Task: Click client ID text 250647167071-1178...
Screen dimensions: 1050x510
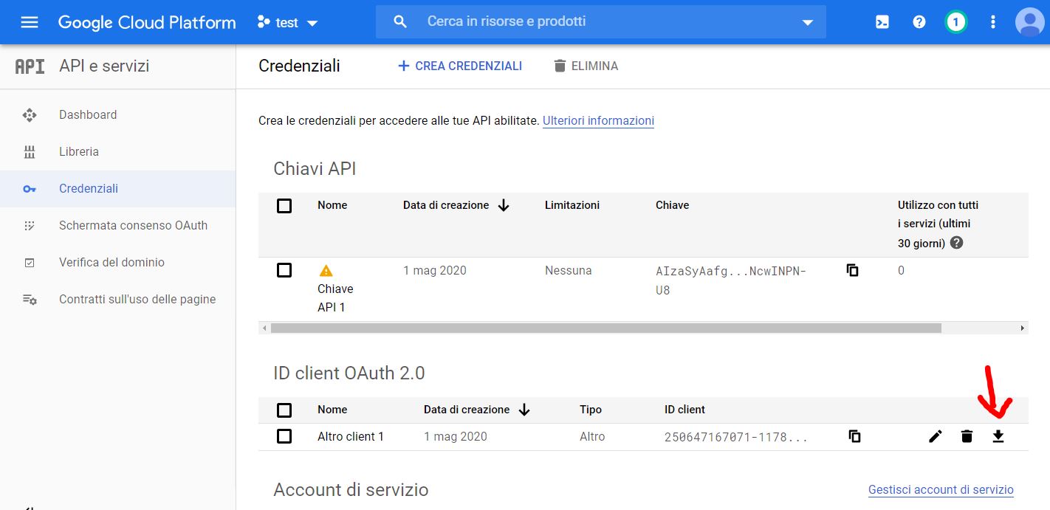Action: point(736,437)
